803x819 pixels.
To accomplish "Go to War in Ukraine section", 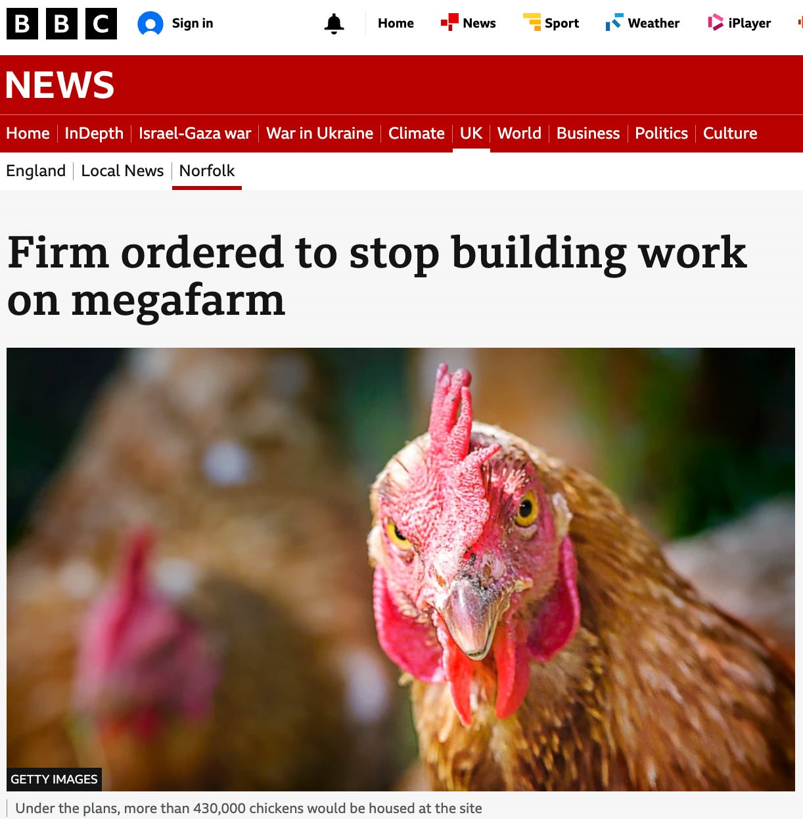I will click(x=319, y=133).
